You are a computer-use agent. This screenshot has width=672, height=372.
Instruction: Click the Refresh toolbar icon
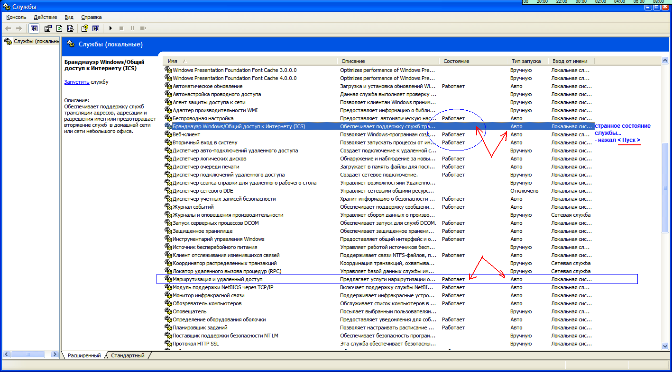pyautogui.click(x=59, y=28)
